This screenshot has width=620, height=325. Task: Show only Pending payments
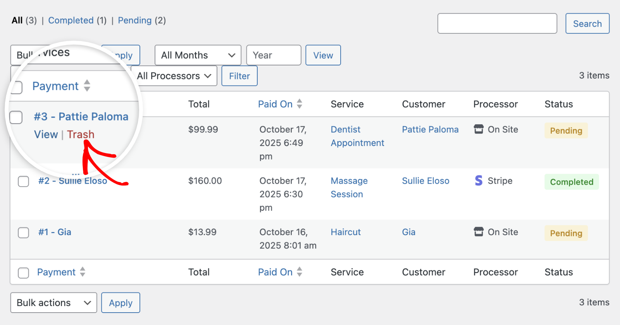coord(134,21)
